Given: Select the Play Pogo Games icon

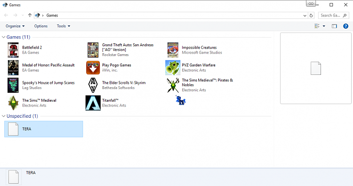Looking at the screenshot, I should (x=93, y=67).
